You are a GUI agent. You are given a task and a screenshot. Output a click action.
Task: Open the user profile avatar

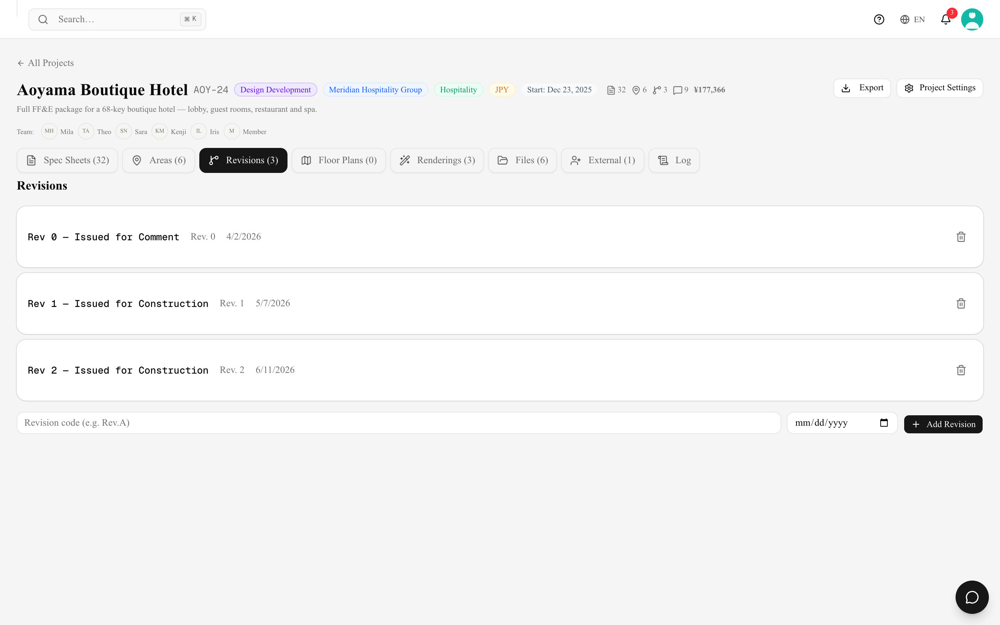coord(972,19)
